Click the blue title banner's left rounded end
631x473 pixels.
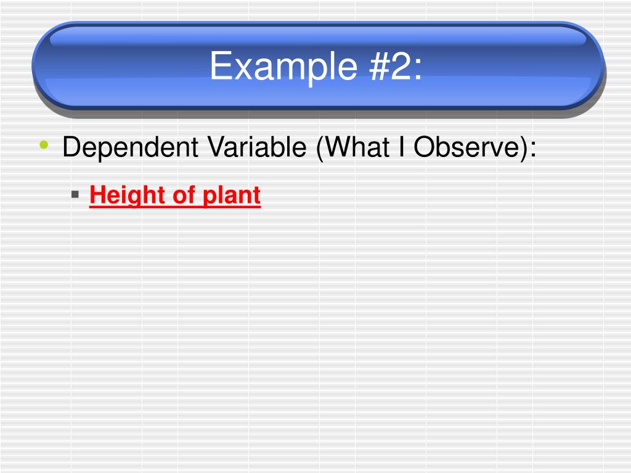[x=56, y=65]
